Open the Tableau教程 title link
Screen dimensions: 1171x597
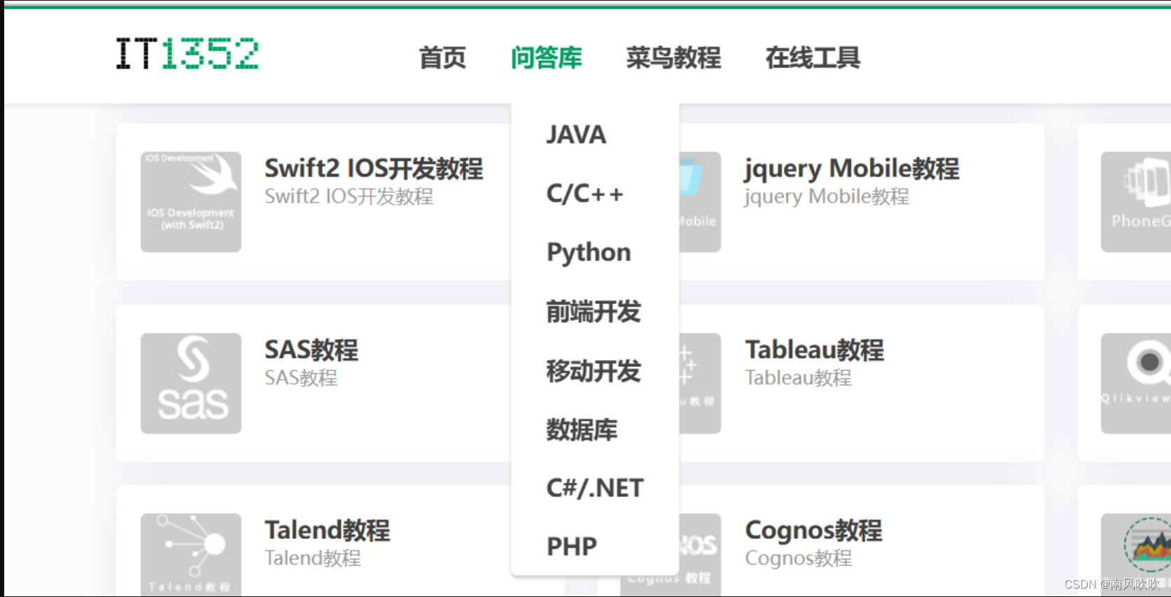click(x=814, y=350)
